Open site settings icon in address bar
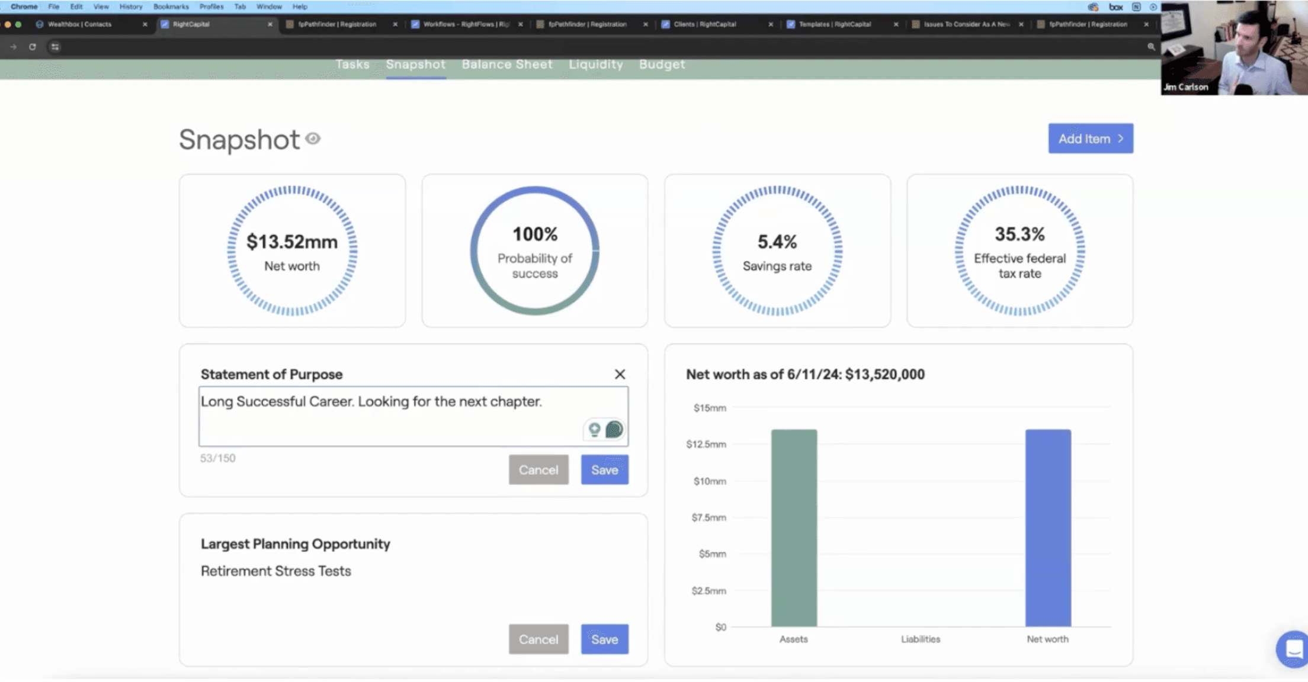This screenshot has height=682, width=1308. click(55, 47)
